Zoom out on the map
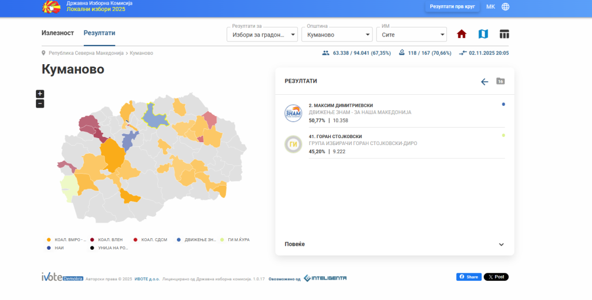This screenshot has height=300, width=592. pyautogui.click(x=40, y=103)
